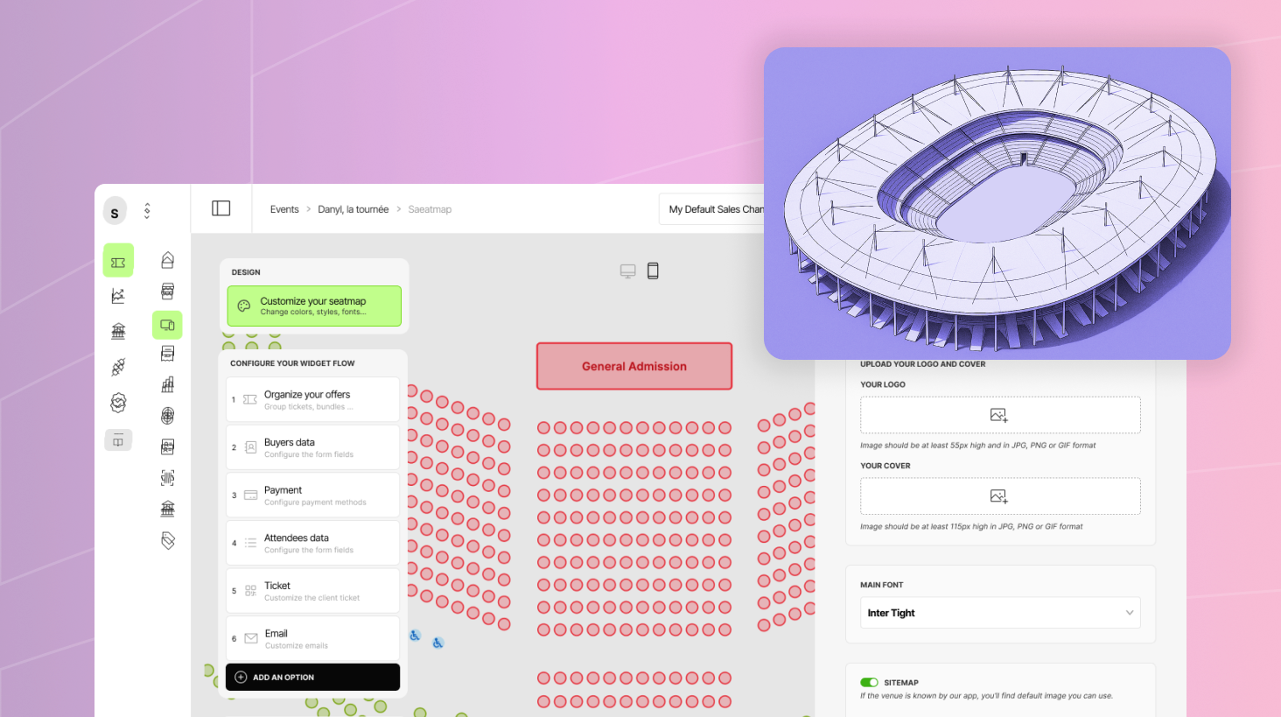Toggle the sidebar panel layout icon
Viewport: 1281px width, 717px height.
click(220, 208)
